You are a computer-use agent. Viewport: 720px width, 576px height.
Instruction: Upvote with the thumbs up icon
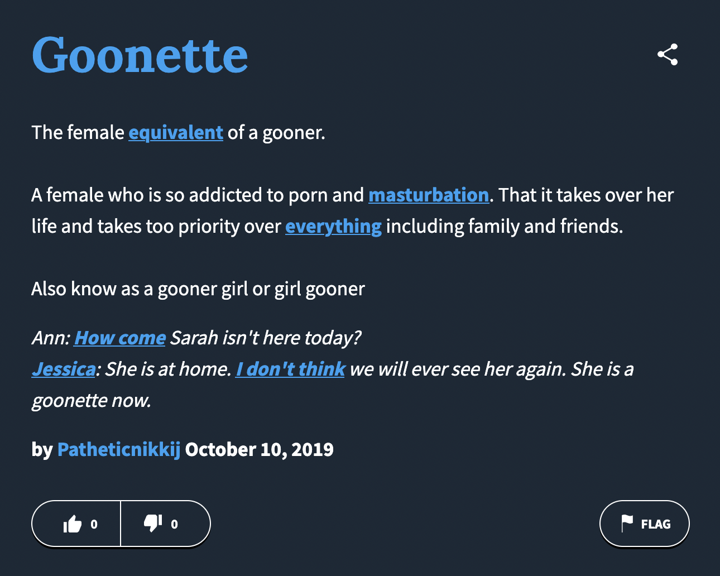point(73,524)
